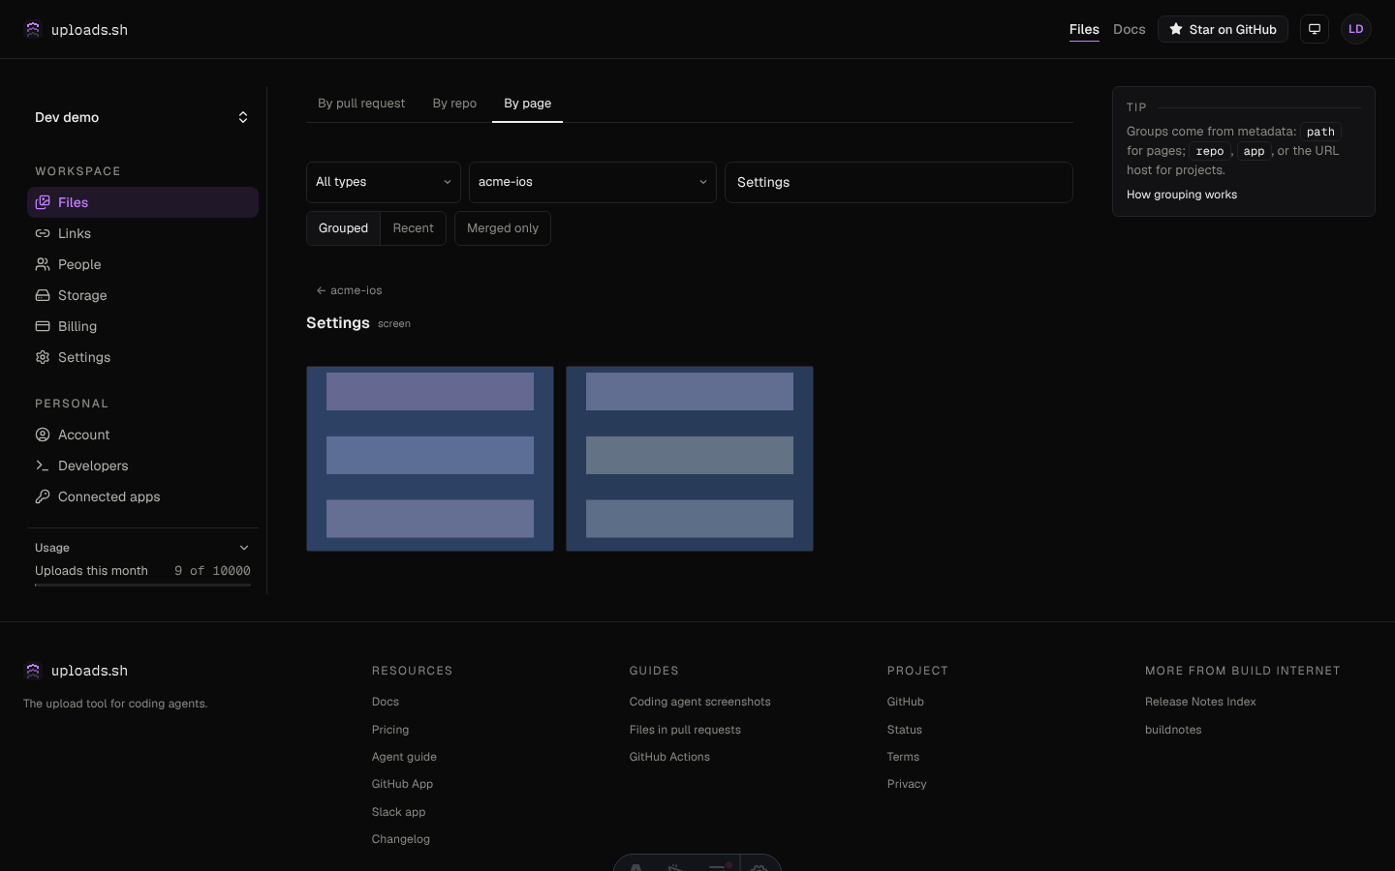Open the Pricing footer link
This screenshot has width=1395, height=871.
390,730
